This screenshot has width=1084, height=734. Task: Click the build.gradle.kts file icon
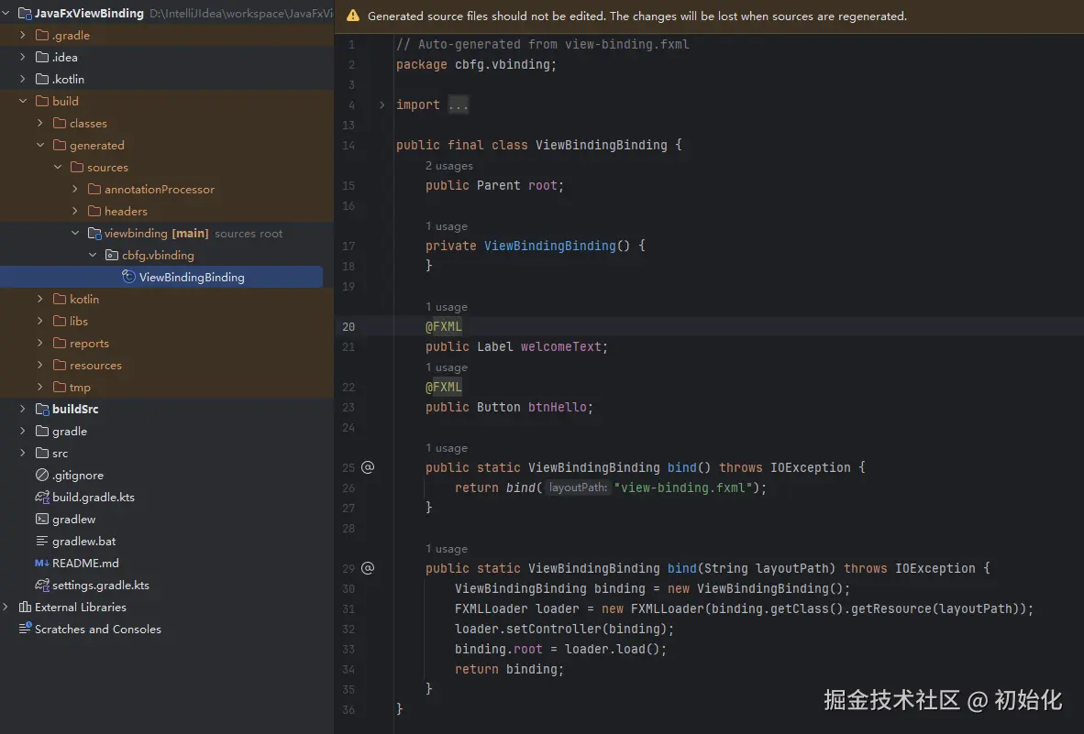pos(42,498)
